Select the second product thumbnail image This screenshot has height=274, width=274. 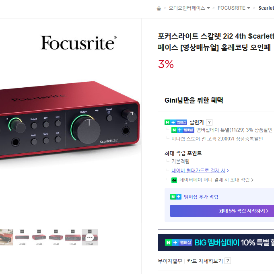[22, 237]
